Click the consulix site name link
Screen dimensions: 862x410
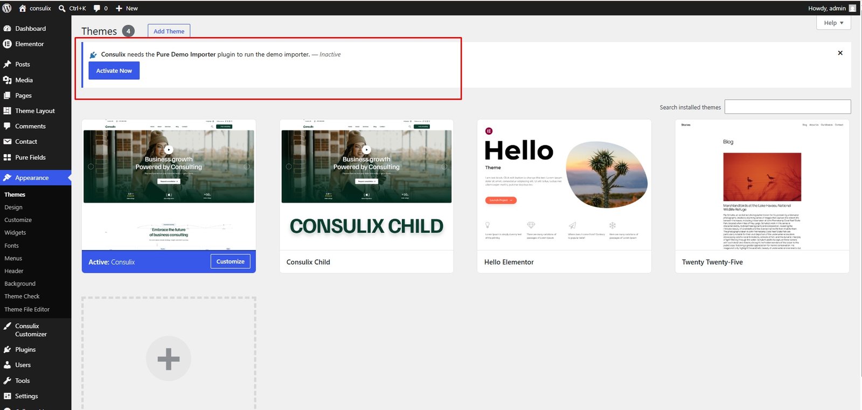tap(40, 8)
